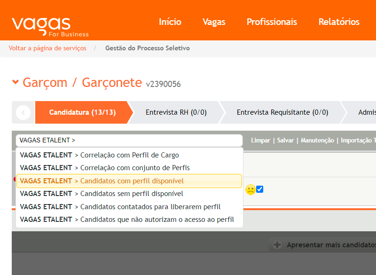Select the Entrevista RH (0/0) stage tab

[176, 112]
